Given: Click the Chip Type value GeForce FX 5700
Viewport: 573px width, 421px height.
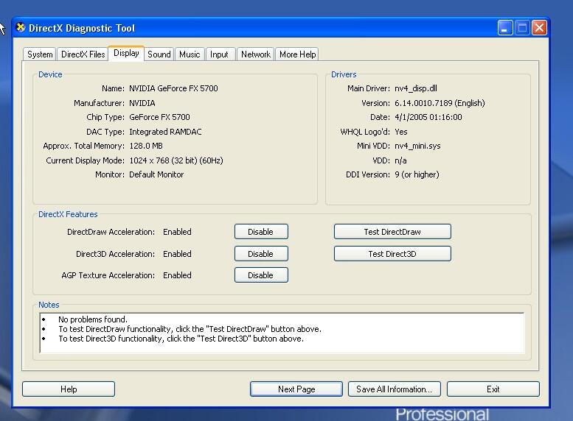Looking at the screenshot, I should click(x=159, y=117).
